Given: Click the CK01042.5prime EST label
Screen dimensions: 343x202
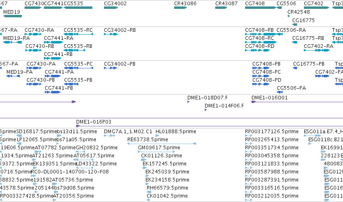Looking at the screenshot, I should 167,196.
